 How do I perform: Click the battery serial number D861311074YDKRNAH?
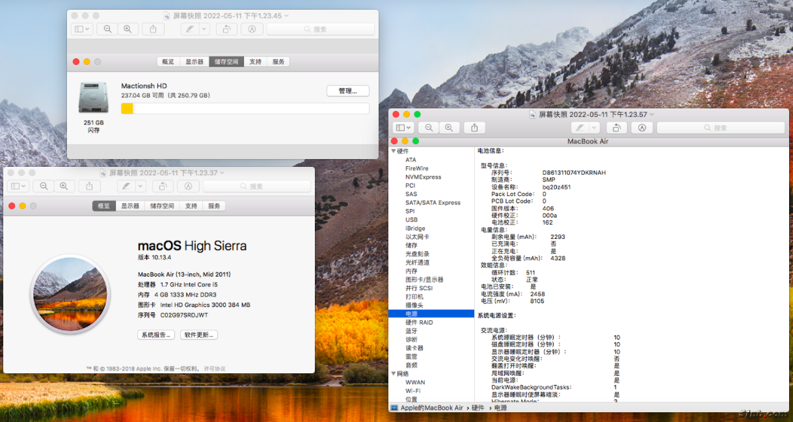[574, 173]
